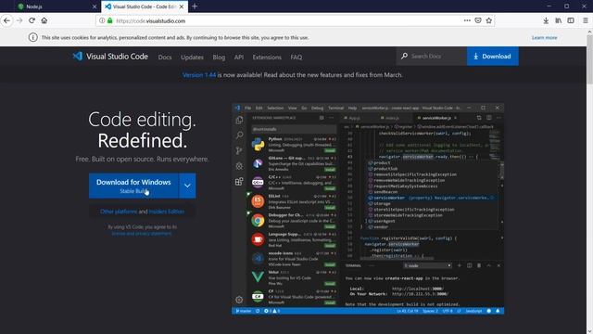Screen dimensions: 593x334
Task: Open the Firefox hamburger menu
Action: pyautogui.click(x=586, y=20)
